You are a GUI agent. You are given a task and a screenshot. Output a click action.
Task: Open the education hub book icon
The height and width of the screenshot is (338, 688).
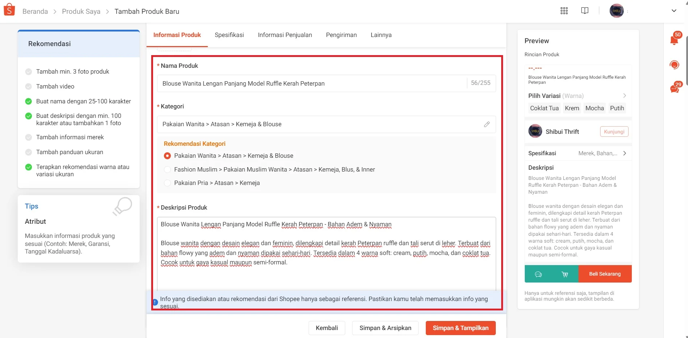click(x=585, y=11)
